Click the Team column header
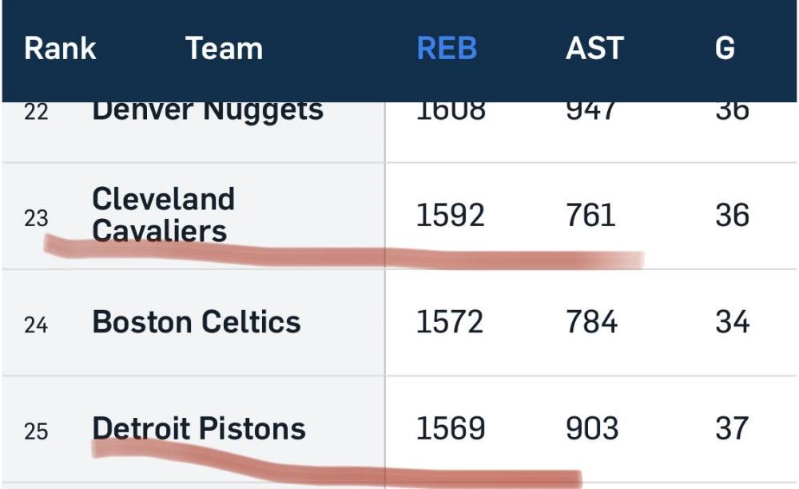Screen dimensions: 799x489 [x=224, y=49]
